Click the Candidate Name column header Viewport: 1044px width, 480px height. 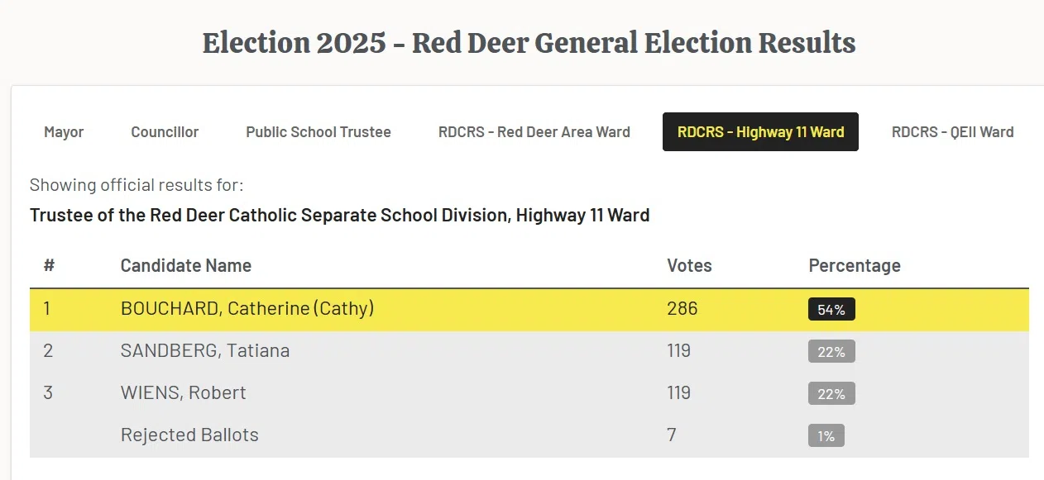coord(186,266)
